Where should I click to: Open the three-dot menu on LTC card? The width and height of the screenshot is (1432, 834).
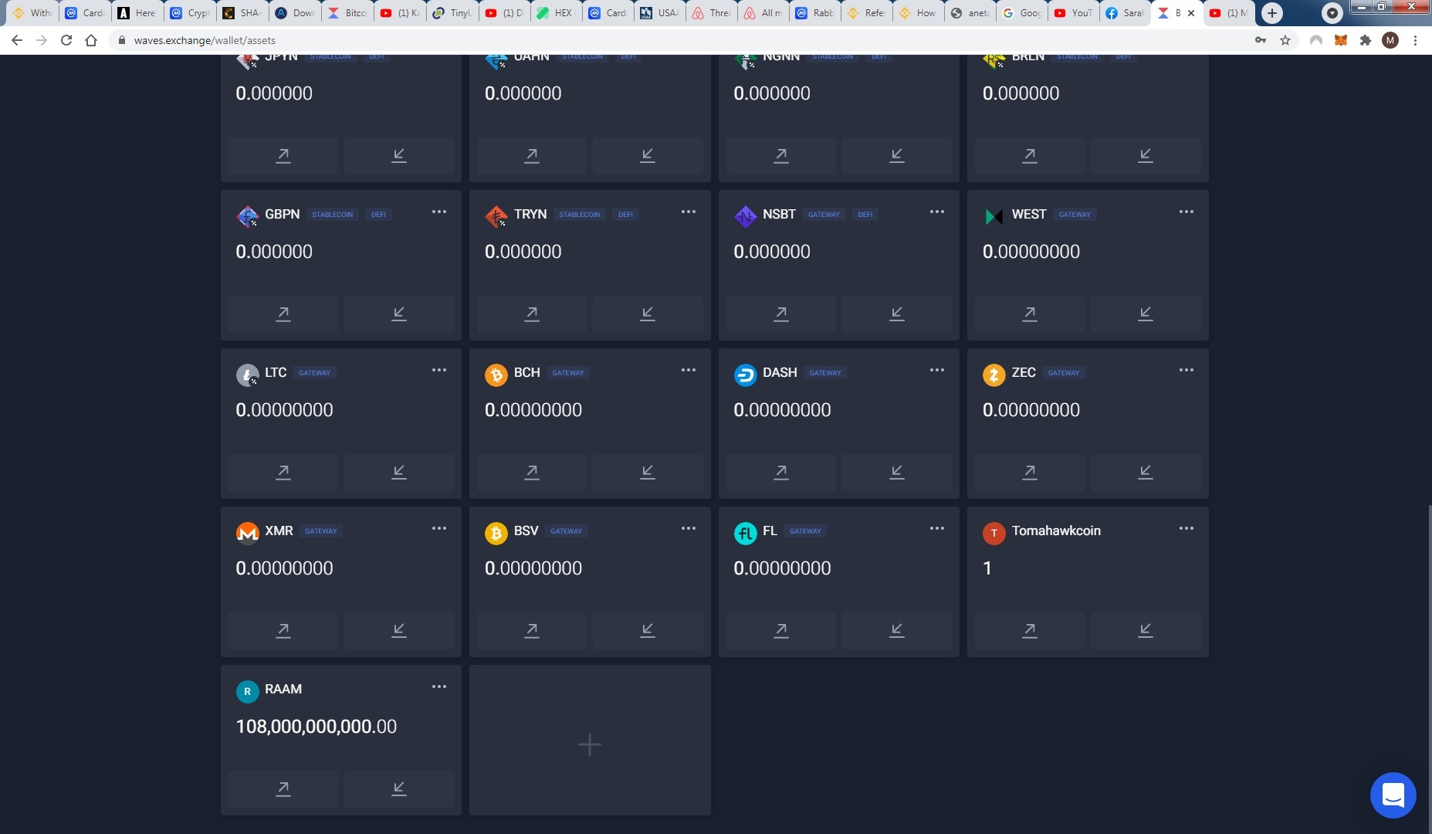(x=439, y=370)
